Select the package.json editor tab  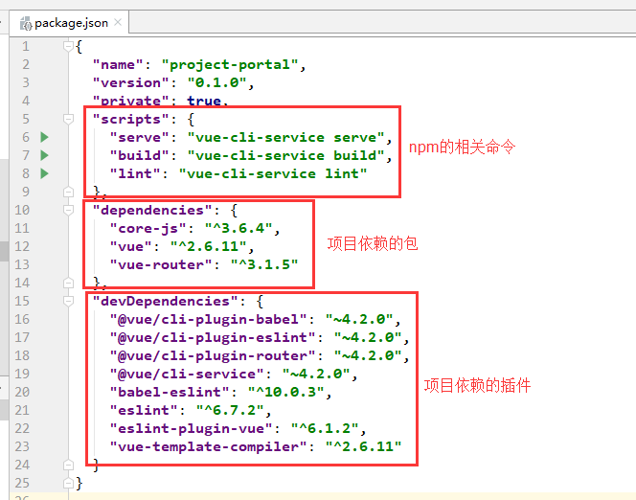[x=69, y=23]
